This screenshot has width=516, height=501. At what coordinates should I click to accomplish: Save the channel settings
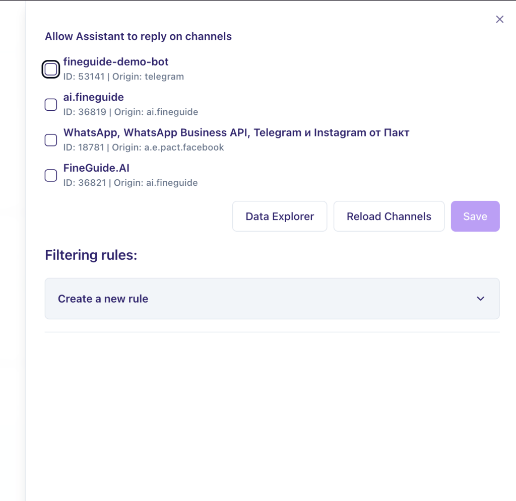(x=475, y=217)
